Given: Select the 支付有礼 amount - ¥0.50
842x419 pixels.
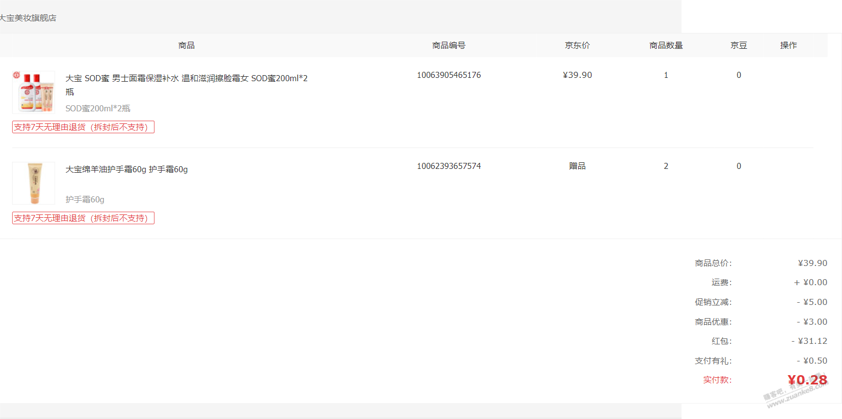Looking at the screenshot, I should (x=812, y=361).
